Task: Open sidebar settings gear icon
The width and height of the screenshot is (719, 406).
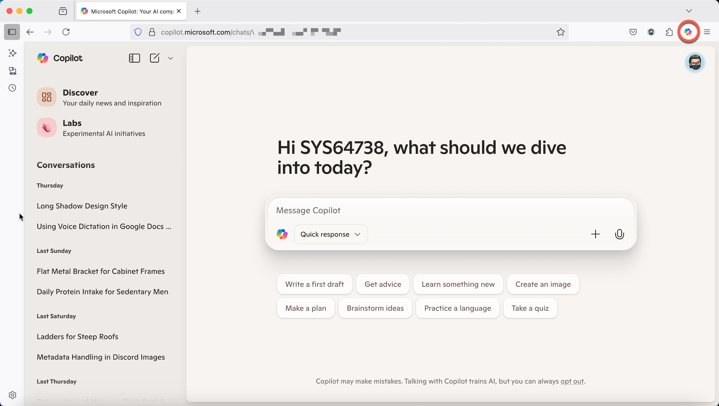Action: (12, 395)
